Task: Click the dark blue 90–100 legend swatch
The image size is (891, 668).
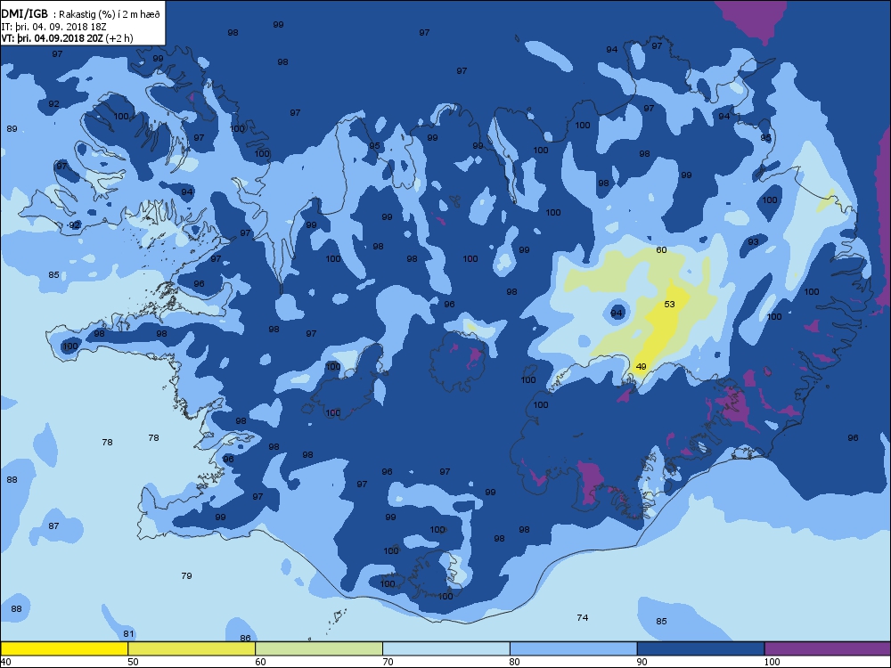Action: coord(700,648)
